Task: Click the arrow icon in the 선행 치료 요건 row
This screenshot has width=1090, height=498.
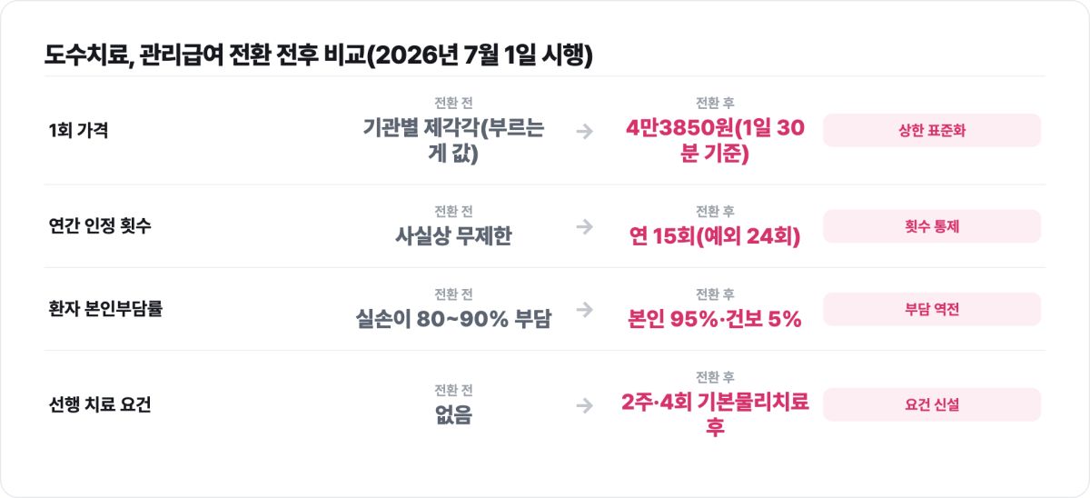Action: 584,404
